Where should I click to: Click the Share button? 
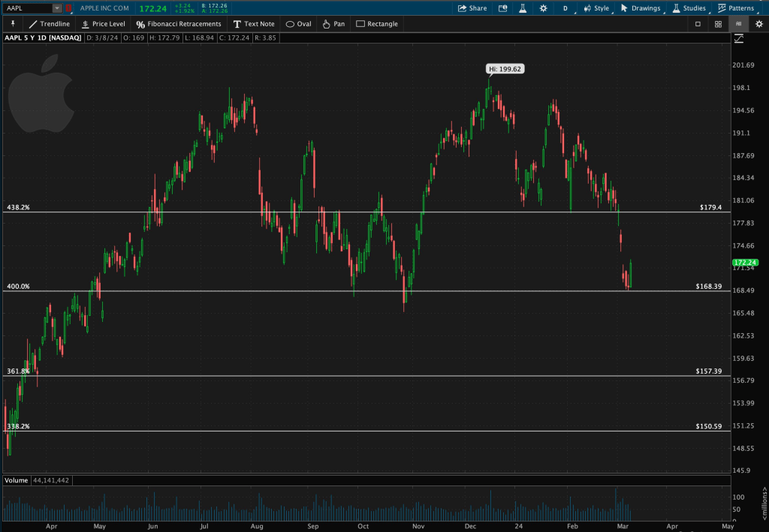pos(472,8)
